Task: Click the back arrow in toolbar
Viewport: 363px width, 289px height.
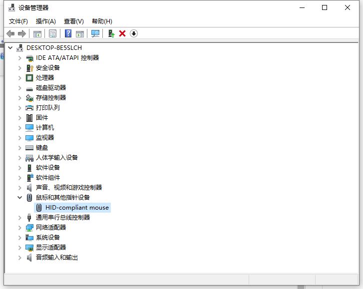Action: 10,33
